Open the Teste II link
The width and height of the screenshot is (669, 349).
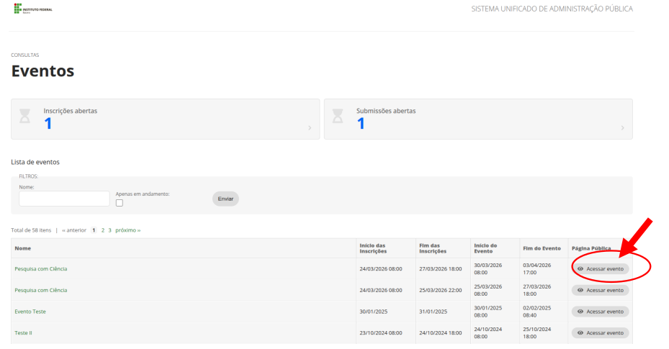tap(24, 332)
